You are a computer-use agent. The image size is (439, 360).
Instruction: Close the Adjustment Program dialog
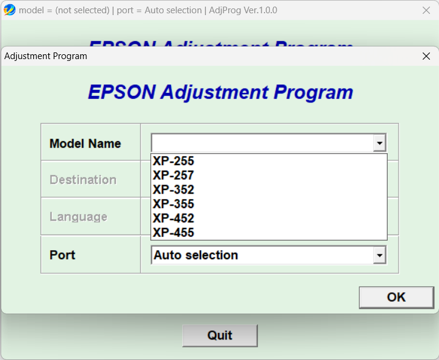[x=426, y=56]
